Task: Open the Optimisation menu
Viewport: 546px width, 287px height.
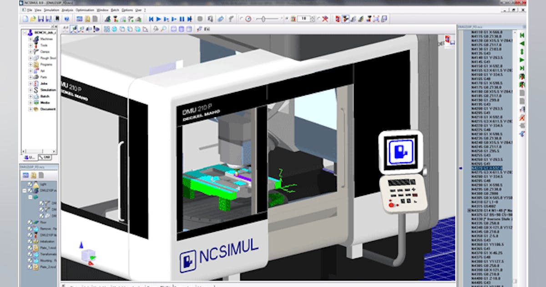Action: coord(84,10)
